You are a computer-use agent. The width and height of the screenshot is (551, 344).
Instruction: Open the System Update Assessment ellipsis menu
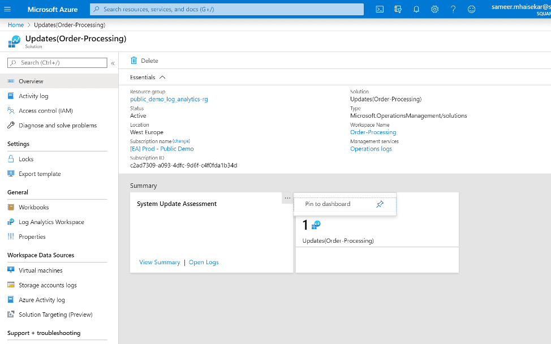pyautogui.click(x=287, y=198)
